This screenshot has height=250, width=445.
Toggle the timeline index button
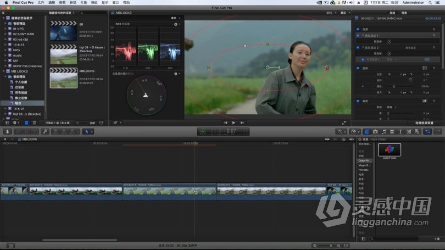(x=10, y=246)
